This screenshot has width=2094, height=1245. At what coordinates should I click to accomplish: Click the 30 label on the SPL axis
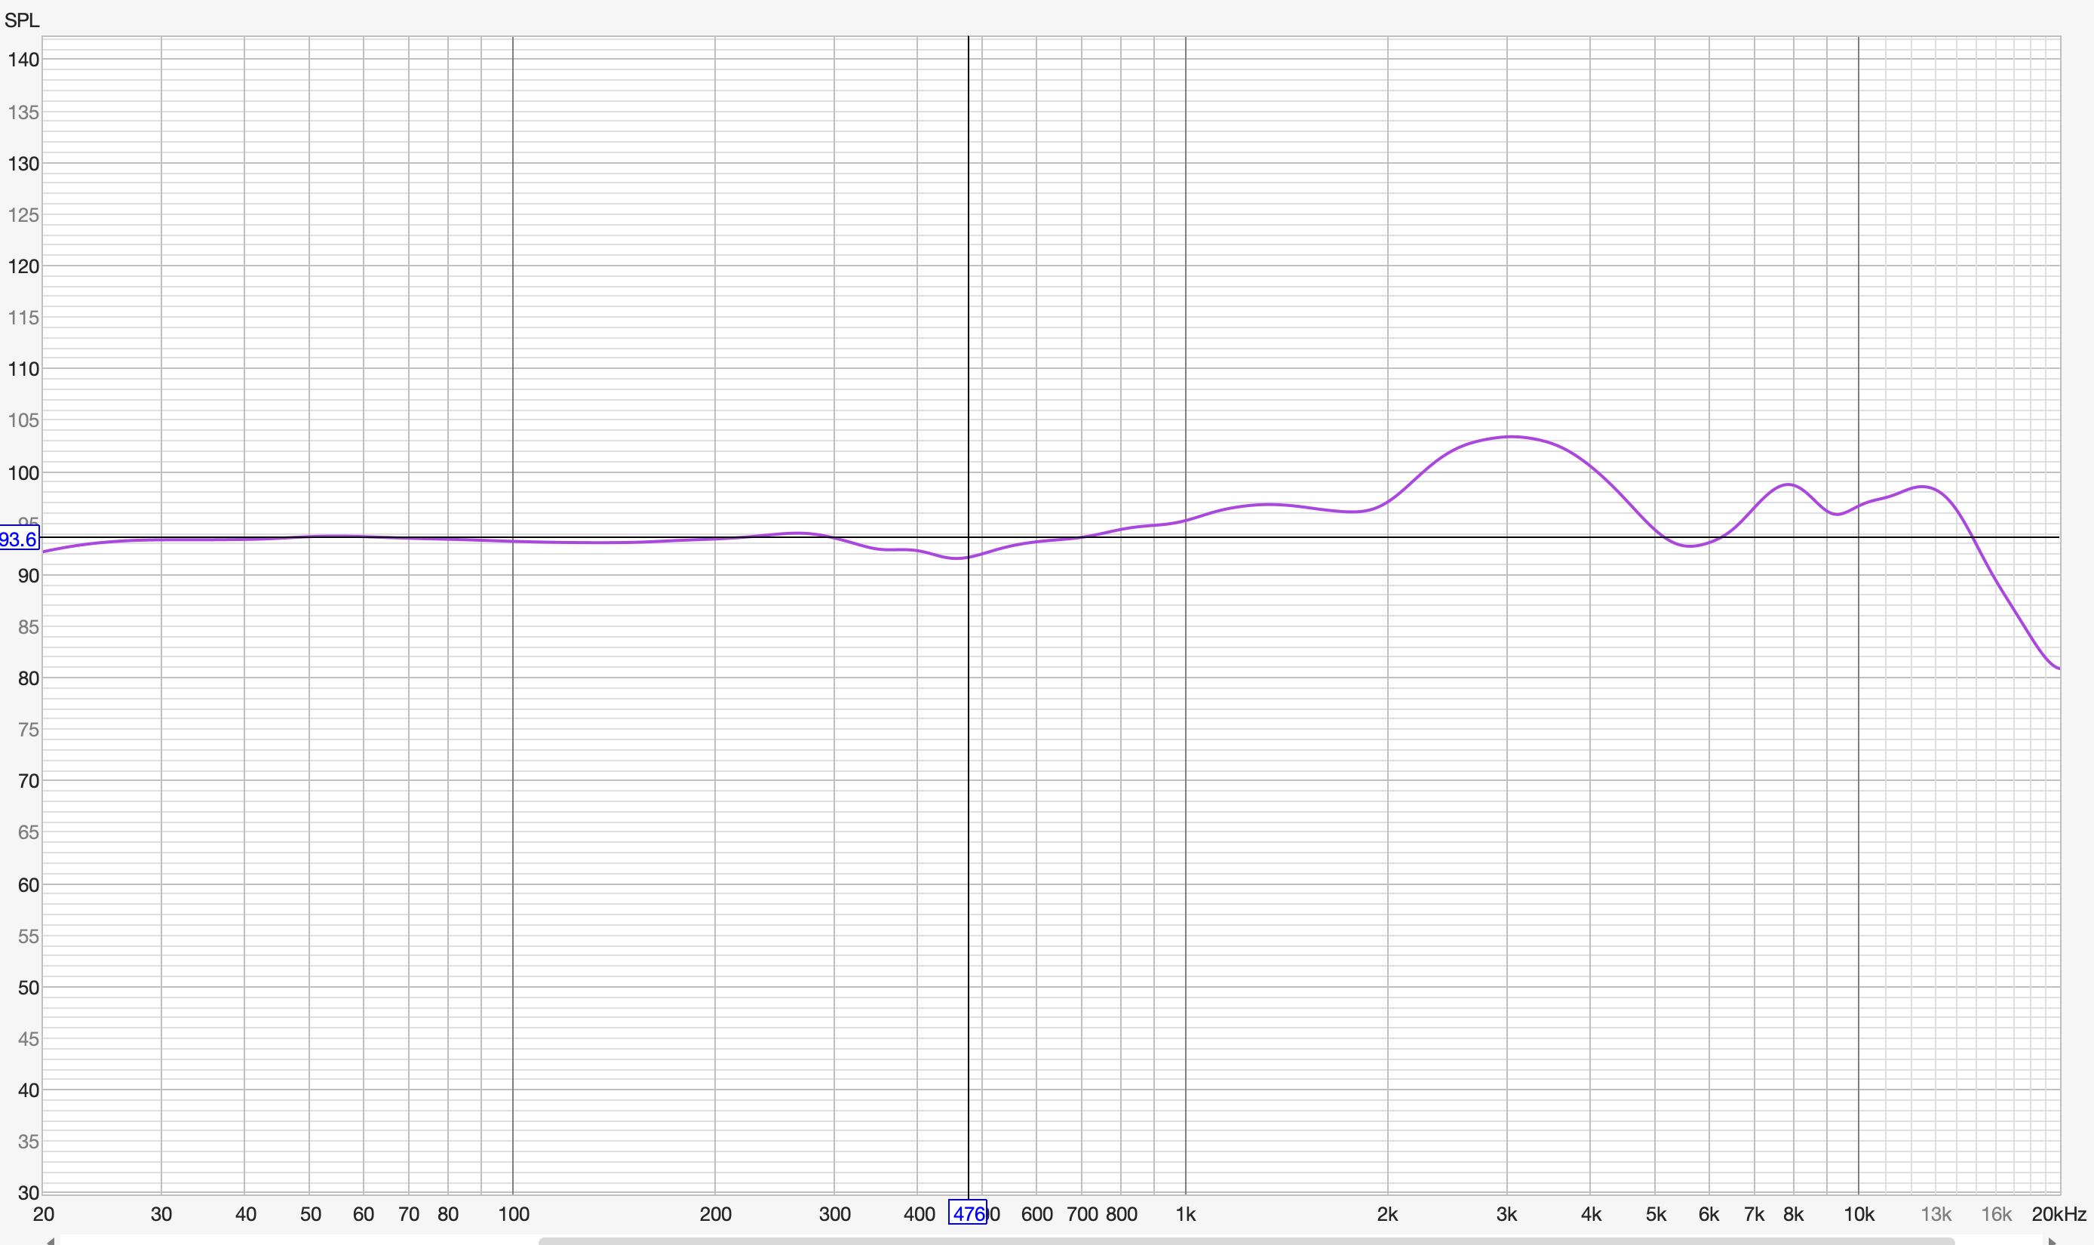click(29, 1193)
